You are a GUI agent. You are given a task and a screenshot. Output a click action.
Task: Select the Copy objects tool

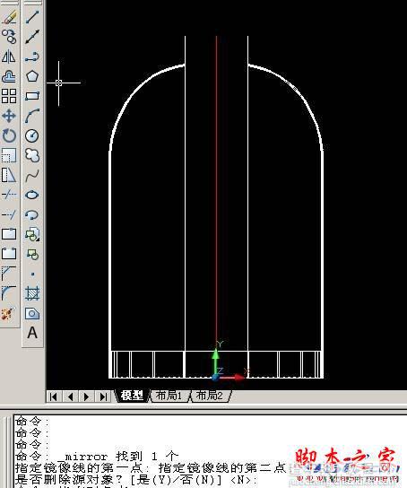(9, 37)
